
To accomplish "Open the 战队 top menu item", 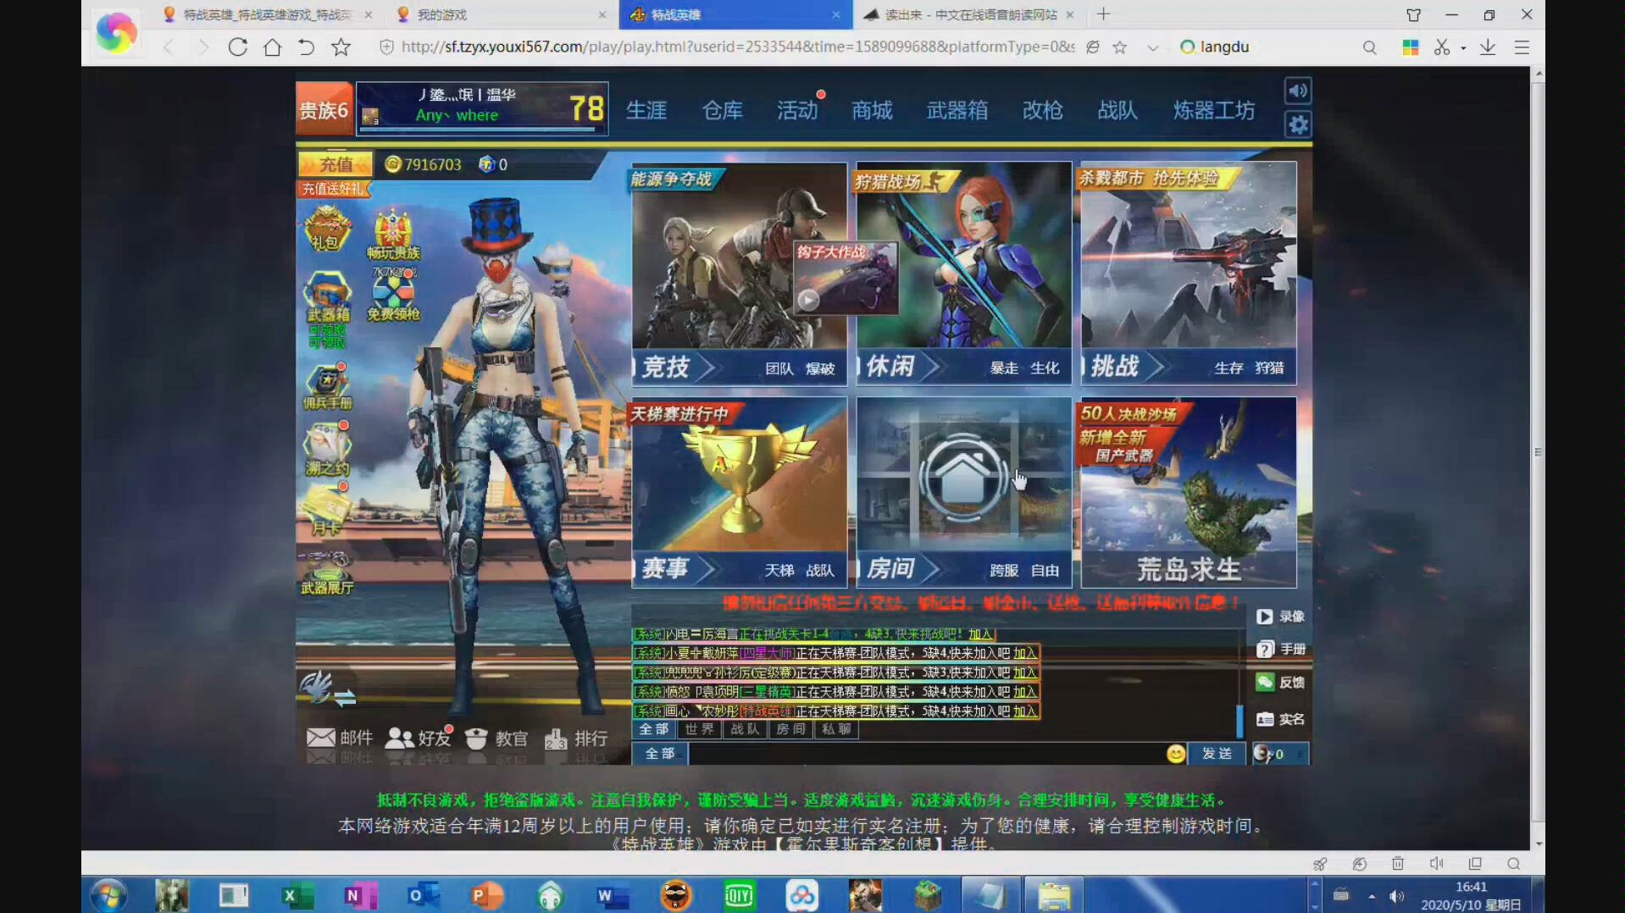I will 1118,110.
